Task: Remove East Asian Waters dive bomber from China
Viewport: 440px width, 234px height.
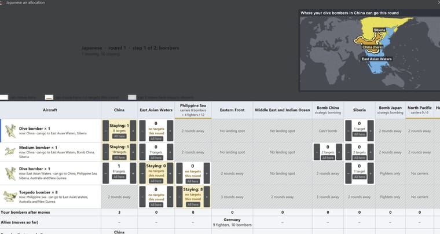Action: pos(105,173)
